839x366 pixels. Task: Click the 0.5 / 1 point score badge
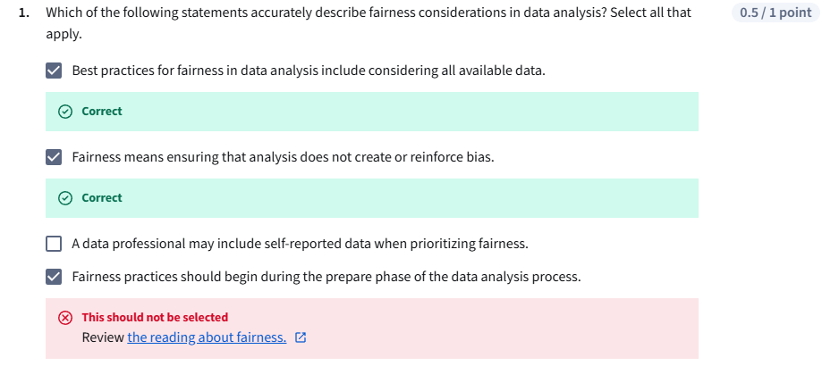click(x=775, y=12)
